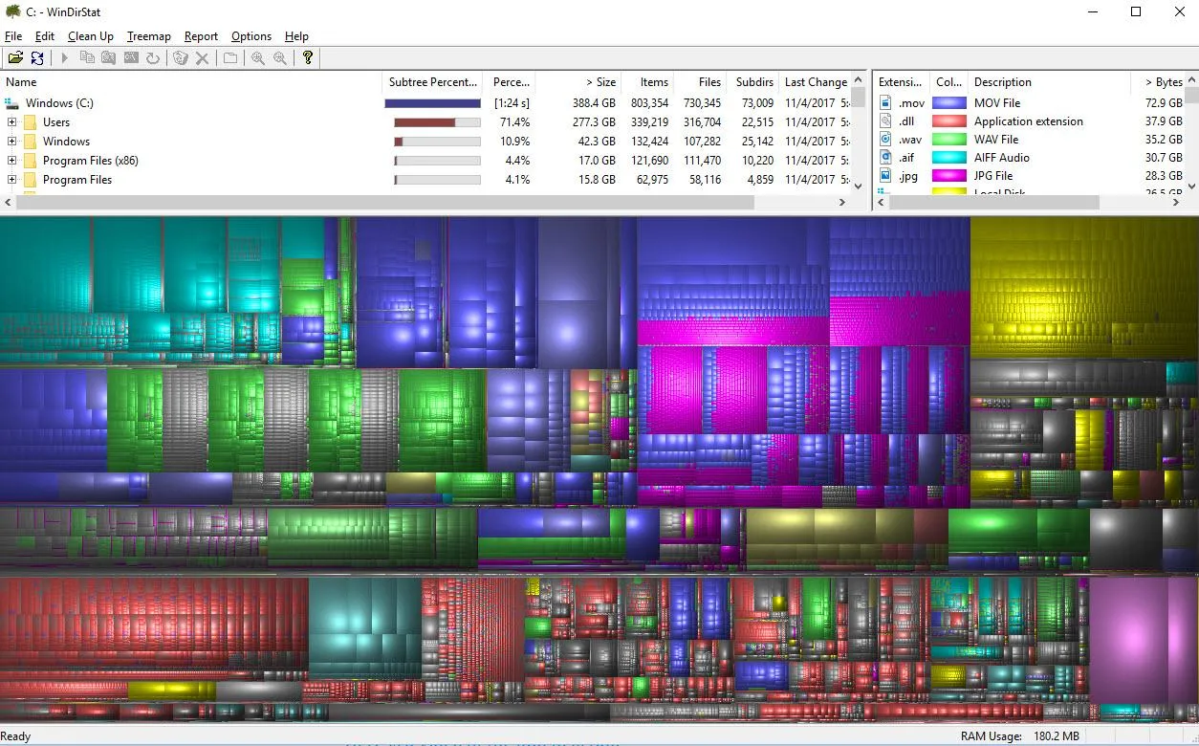Click the 72.9 GB bytes value

point(1164,103)
